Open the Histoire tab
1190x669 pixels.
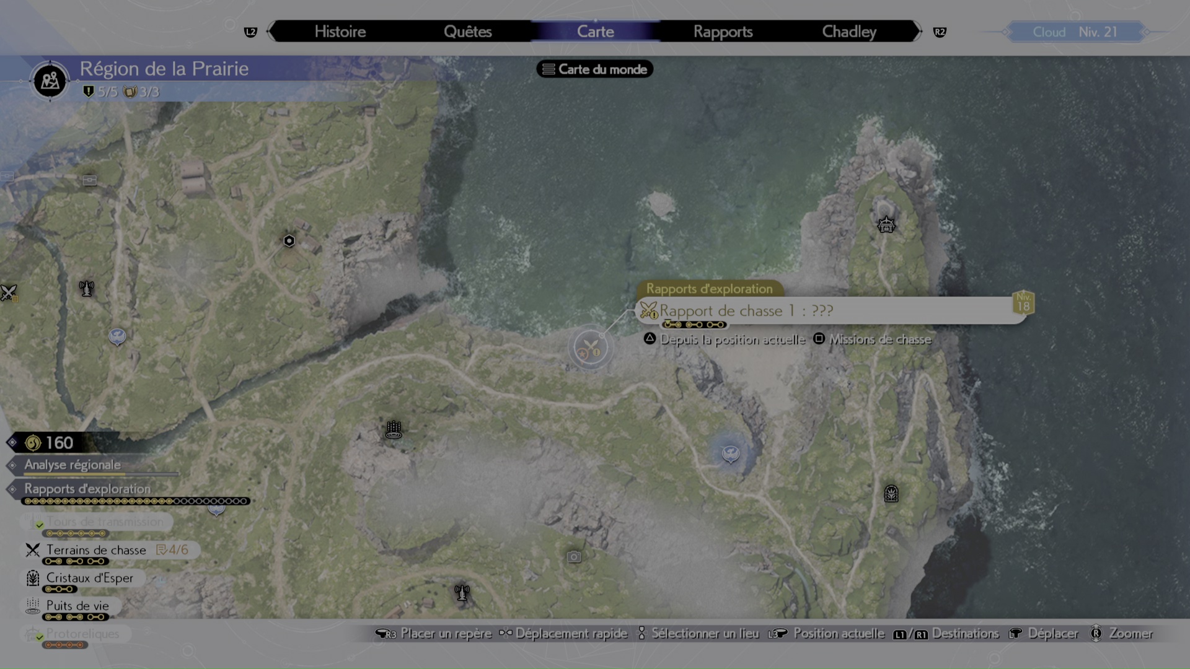point(340,32)
